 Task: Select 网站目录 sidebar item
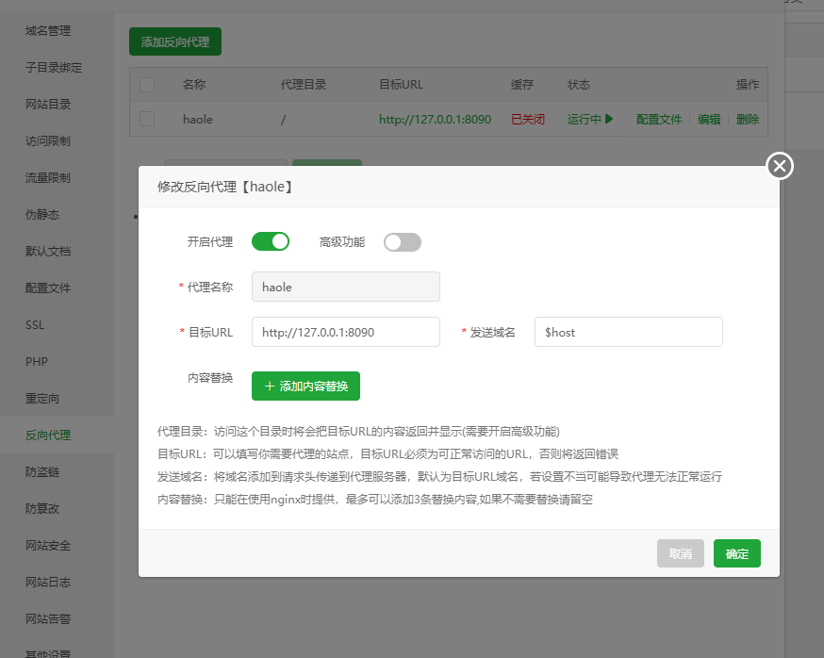(x=48, y=105)
